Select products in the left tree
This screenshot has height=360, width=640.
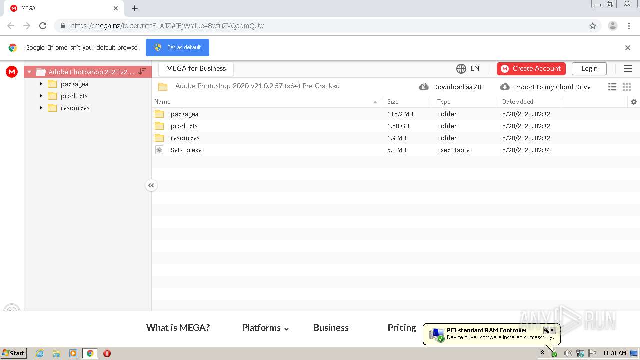[x=74, y=96]
